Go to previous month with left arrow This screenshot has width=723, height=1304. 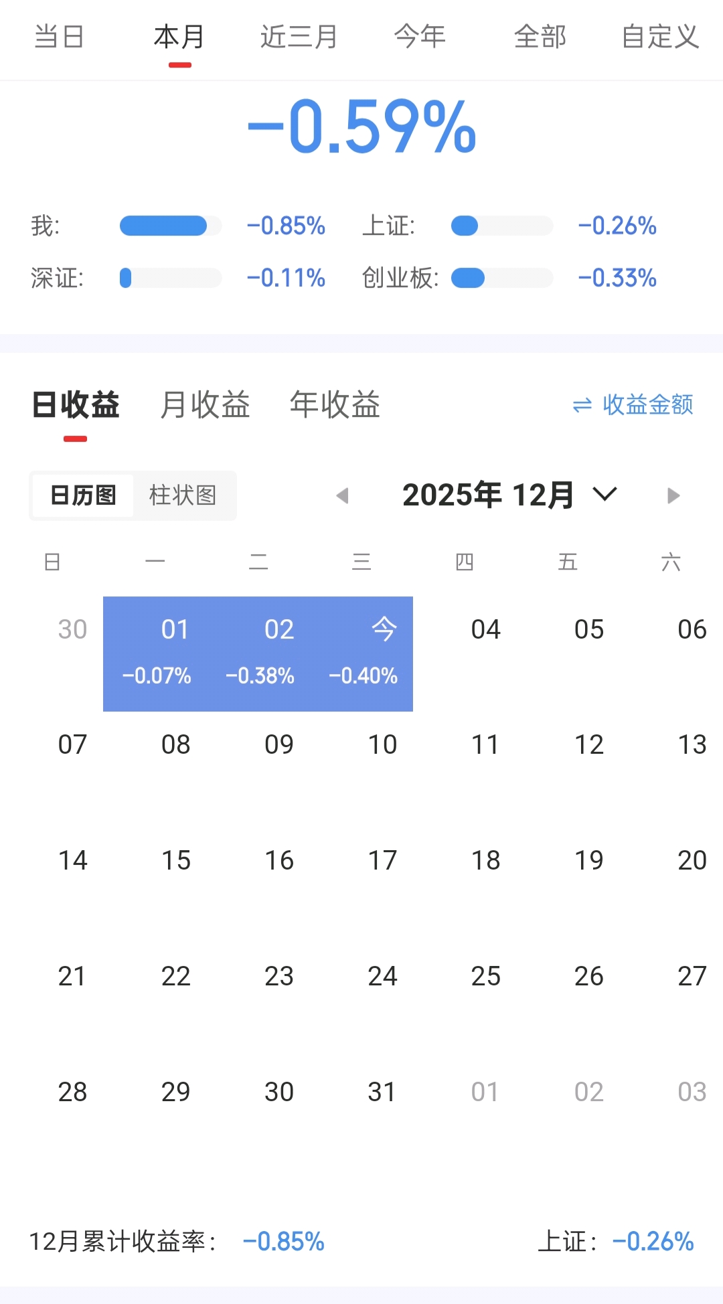coord(343,496)
